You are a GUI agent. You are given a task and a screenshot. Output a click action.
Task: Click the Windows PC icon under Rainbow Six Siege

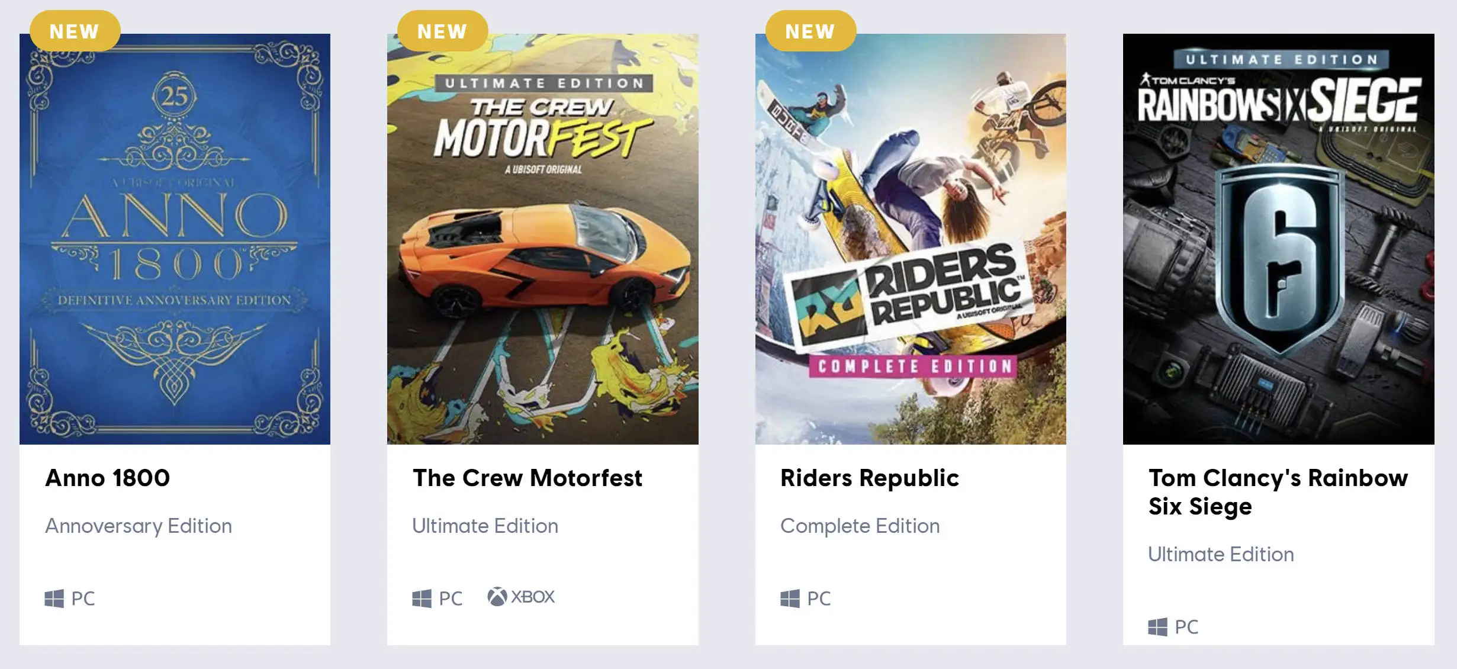point(1157,627)
